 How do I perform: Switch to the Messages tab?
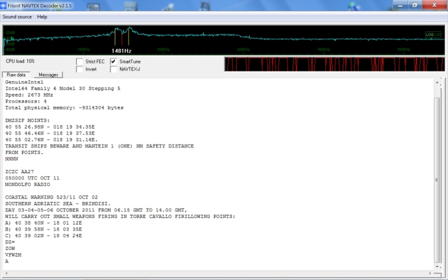pyautogui.click(x=48, y=75)
